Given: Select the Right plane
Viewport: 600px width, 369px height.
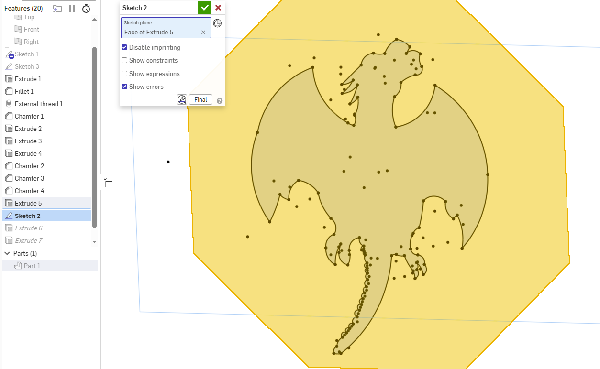Looking at the screenshot, I should (x=32, y=42).
